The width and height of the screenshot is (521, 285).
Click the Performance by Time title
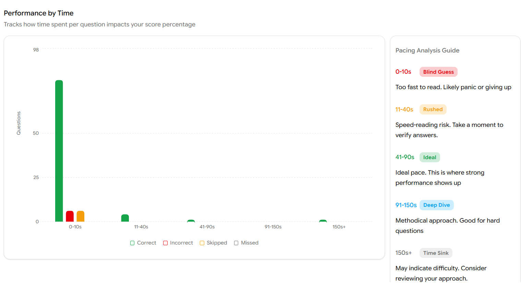point(39,13)
